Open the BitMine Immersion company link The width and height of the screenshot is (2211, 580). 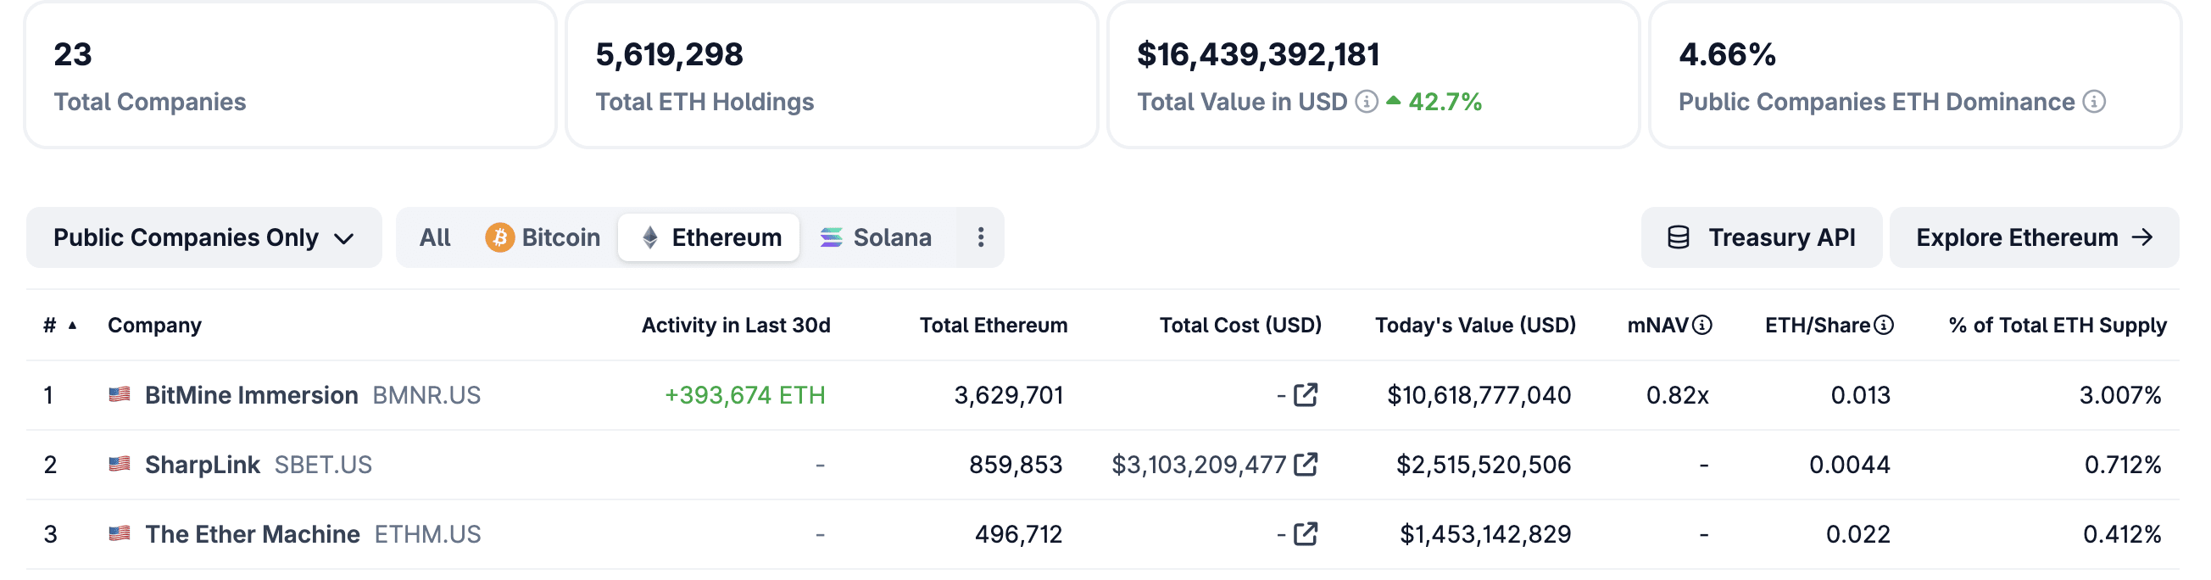click(x=251, y=394)
